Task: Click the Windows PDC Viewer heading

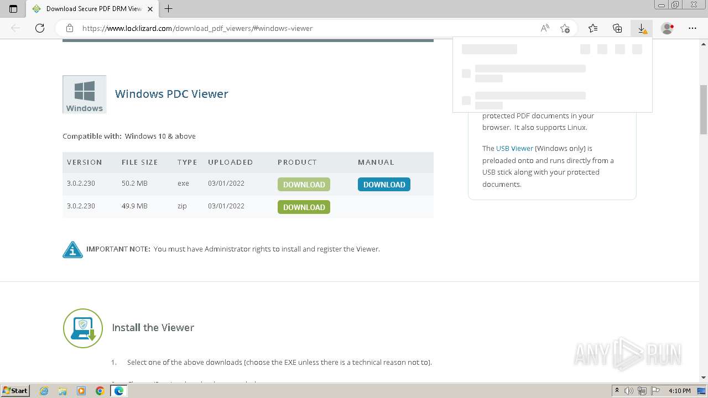Action: click(x=171, y=94)
